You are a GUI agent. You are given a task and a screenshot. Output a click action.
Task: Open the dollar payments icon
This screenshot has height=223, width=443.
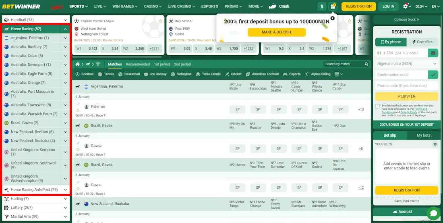[322, 6]
